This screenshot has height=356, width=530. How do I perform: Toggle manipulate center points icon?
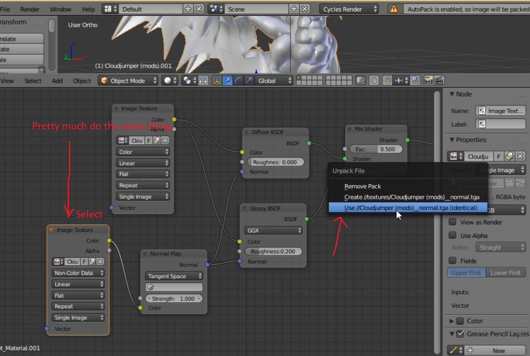point(203,81)
